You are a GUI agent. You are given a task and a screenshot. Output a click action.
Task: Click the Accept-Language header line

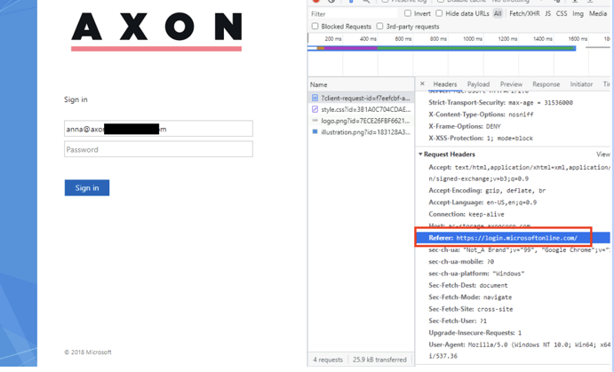click(482, 202)
